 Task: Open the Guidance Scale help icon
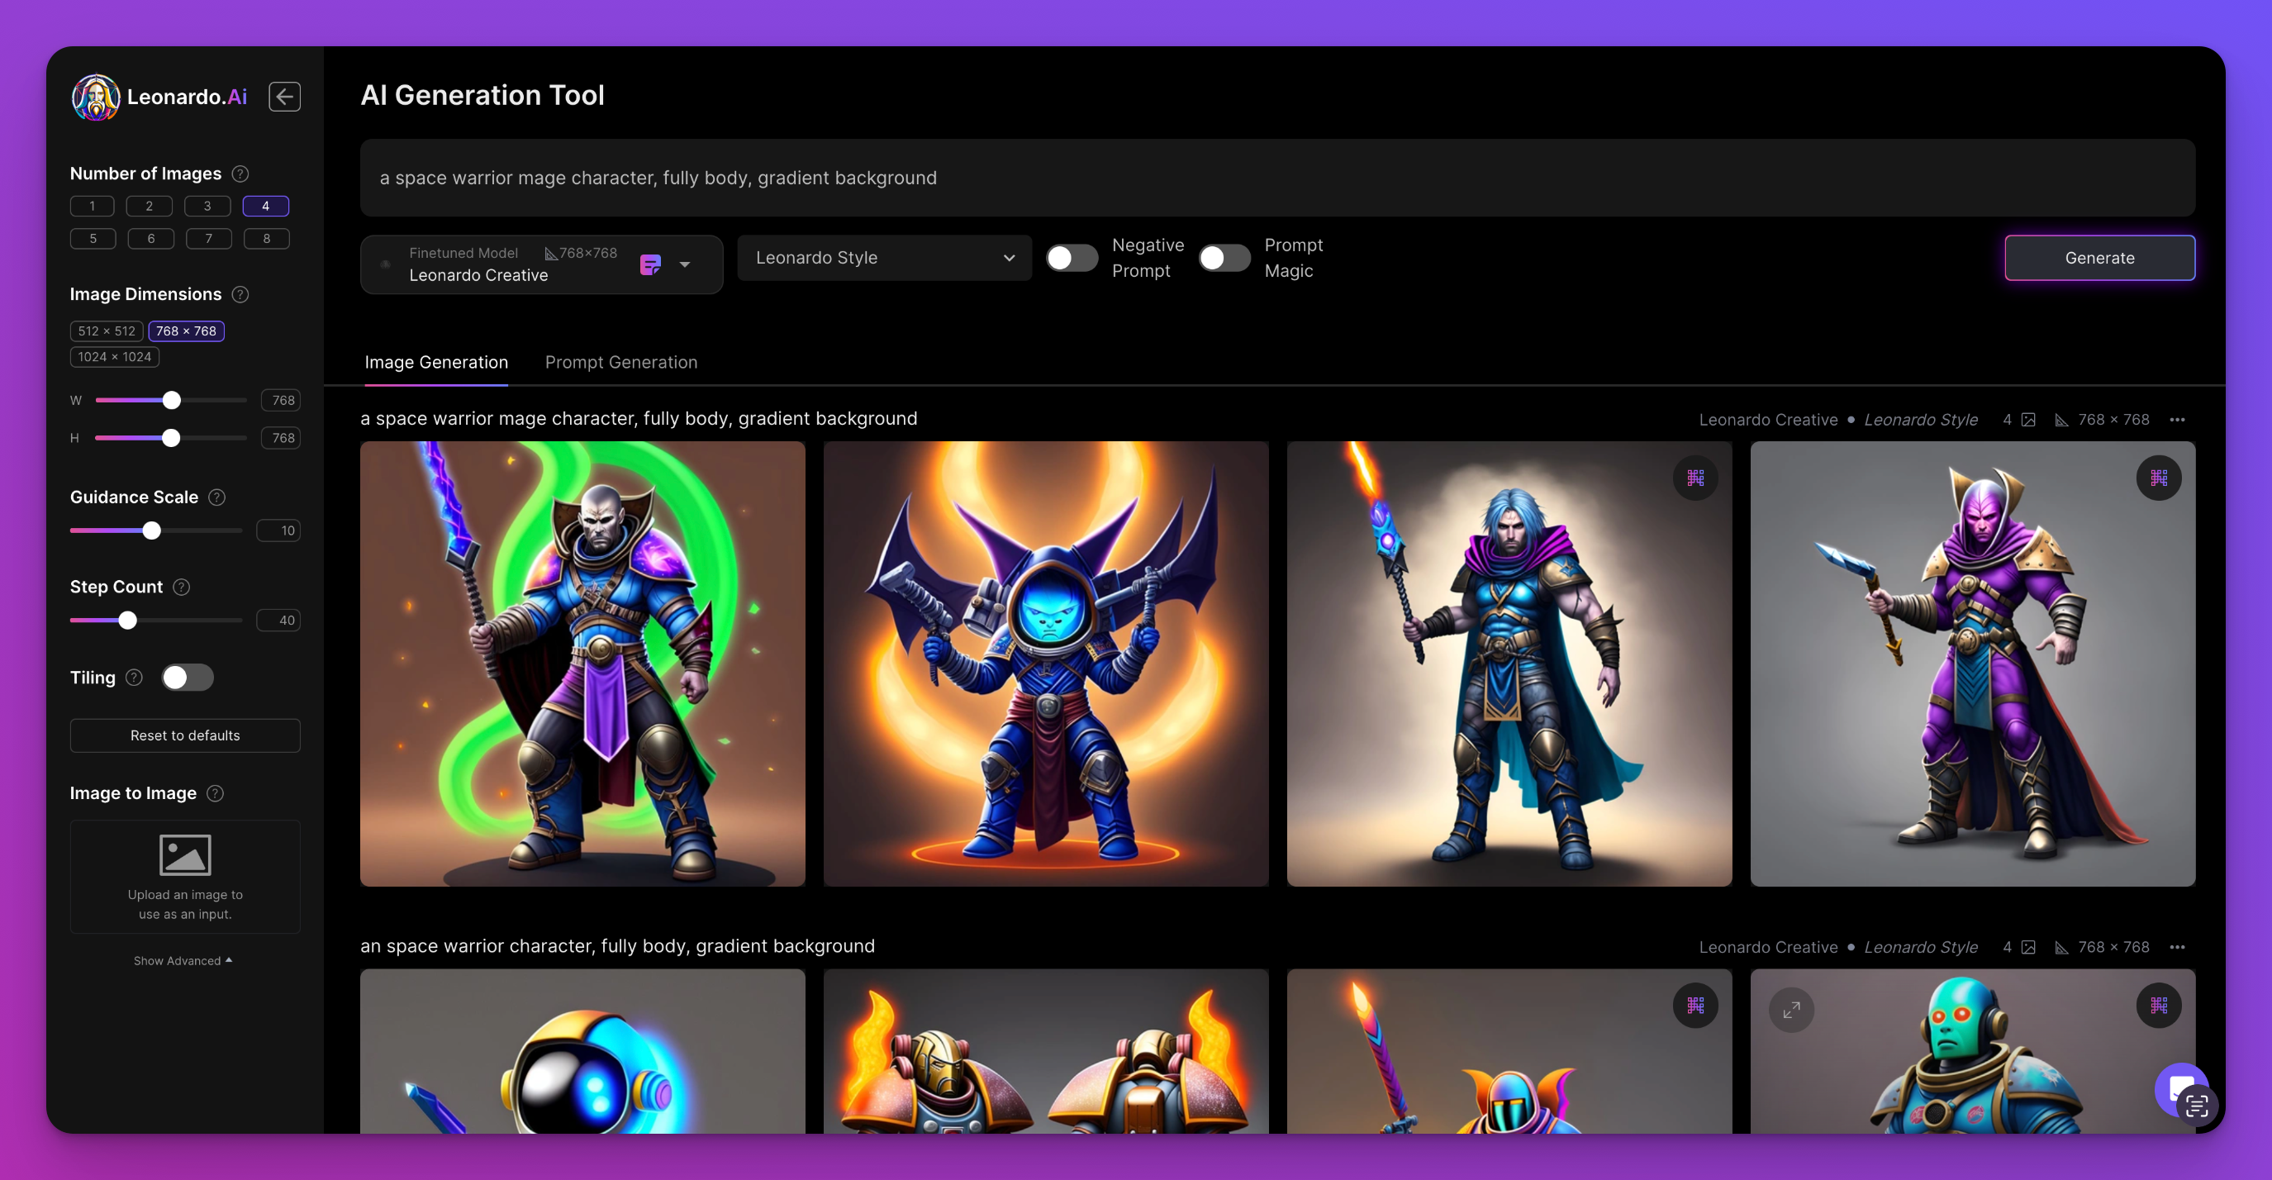click(217, 497)
